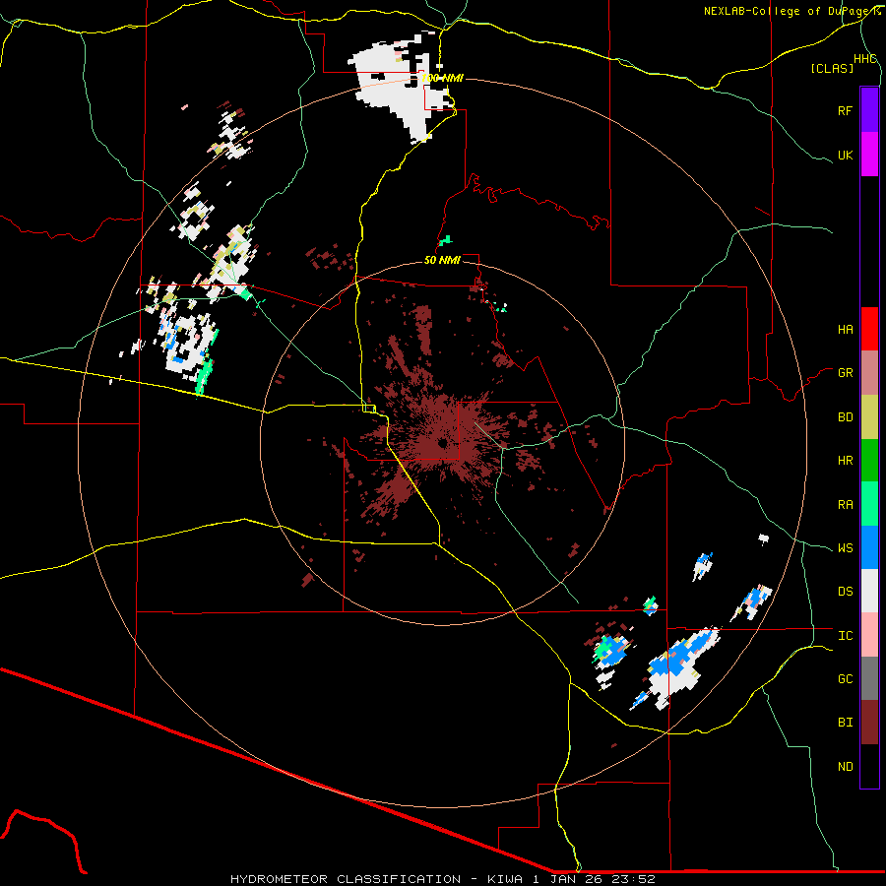Click the HR legend label

click(845, 461)
